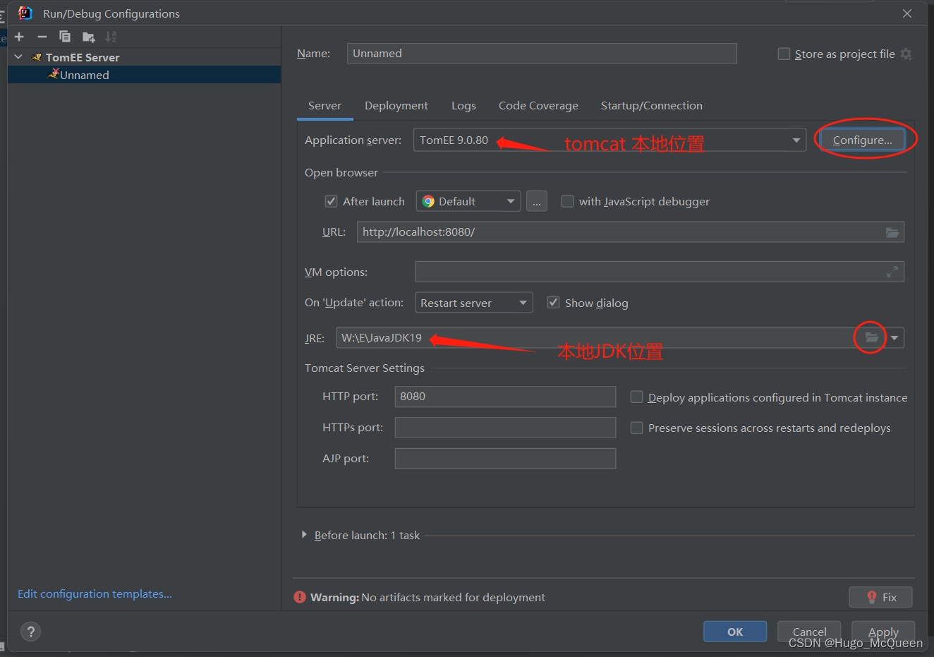Enable Preserve sessions across restarts and redeploys
Viewport: 934px width, 657px height.
(x=636, y=428)
